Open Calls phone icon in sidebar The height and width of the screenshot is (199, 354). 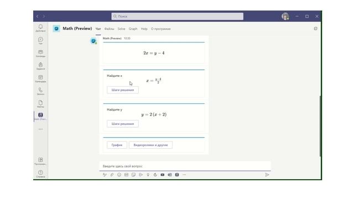(x=40, y=91)
